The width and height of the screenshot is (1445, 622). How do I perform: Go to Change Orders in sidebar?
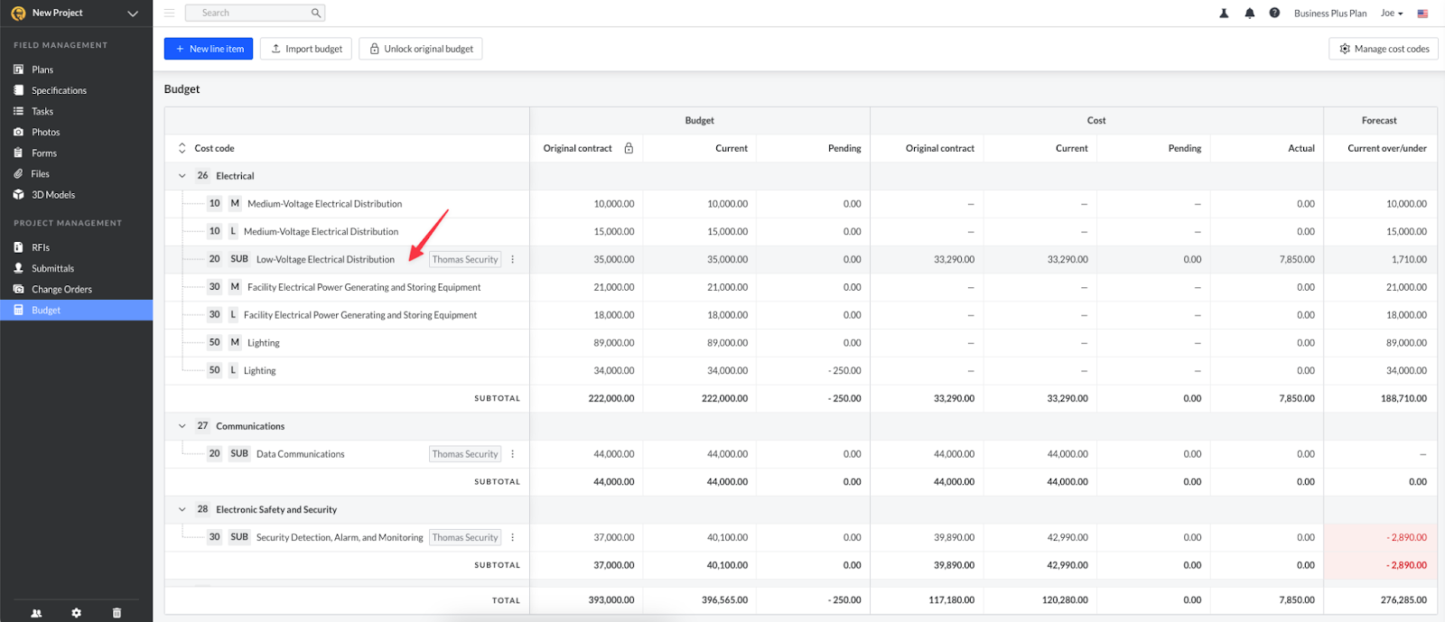(x=61, y=290)
